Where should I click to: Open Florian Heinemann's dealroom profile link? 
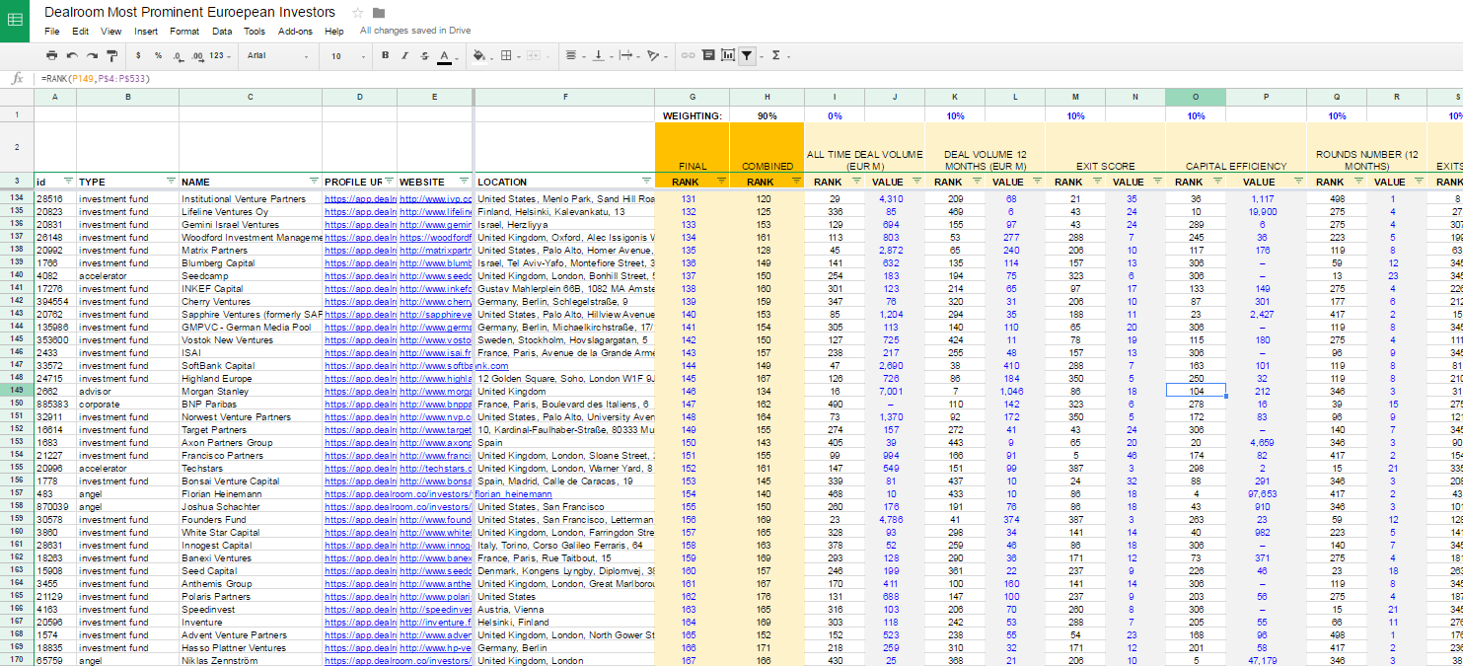point(438,494)
